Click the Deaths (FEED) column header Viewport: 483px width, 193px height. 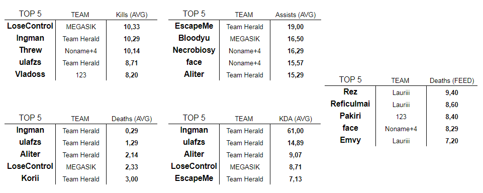pyautogui.click(x=451, y=80)
